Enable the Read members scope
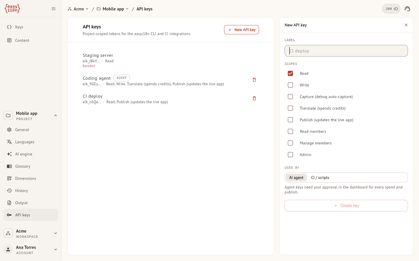The width and height of the screenshot is (419, 261). [290, 131]
